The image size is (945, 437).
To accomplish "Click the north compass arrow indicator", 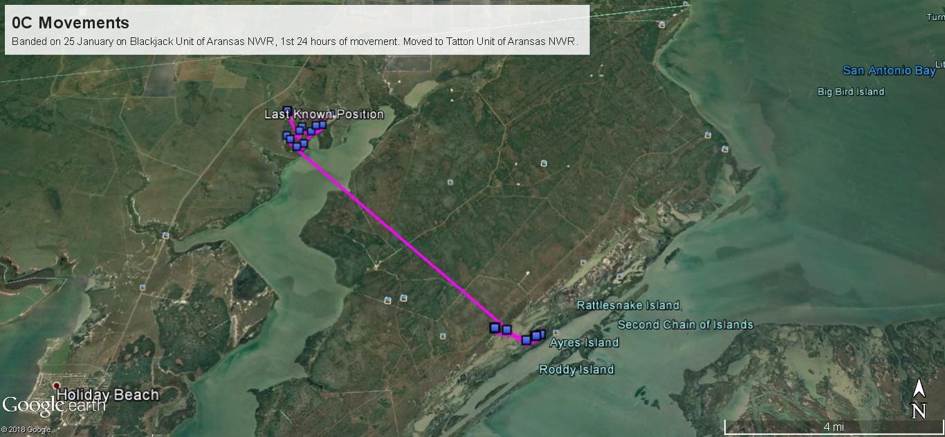I will pos(919,400).
